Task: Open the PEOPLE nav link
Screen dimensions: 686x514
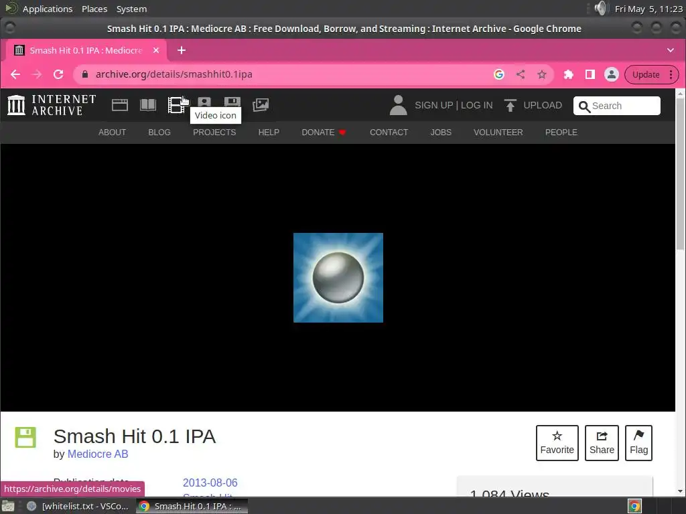Action: (x=561, y=133)
